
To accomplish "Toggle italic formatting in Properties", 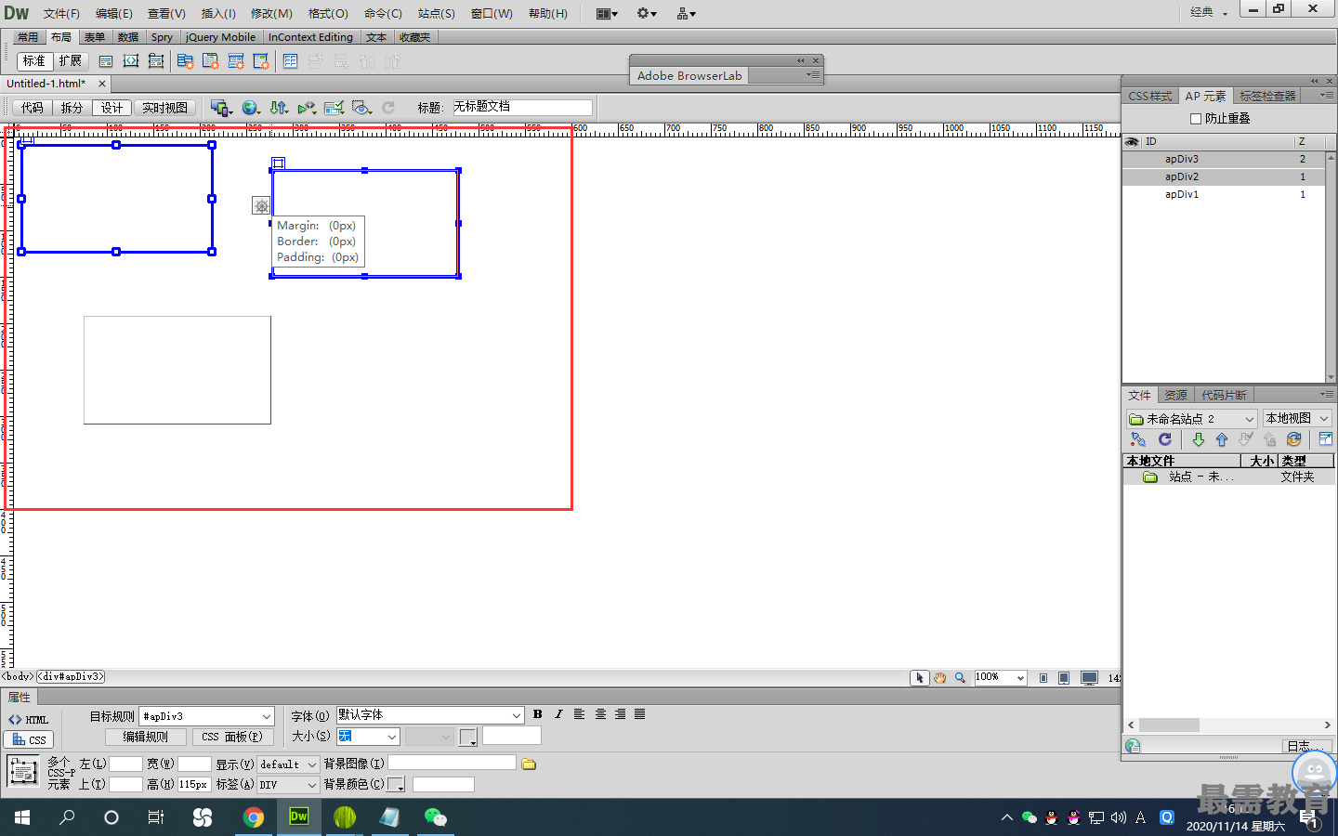I will [x=558, y=714].
